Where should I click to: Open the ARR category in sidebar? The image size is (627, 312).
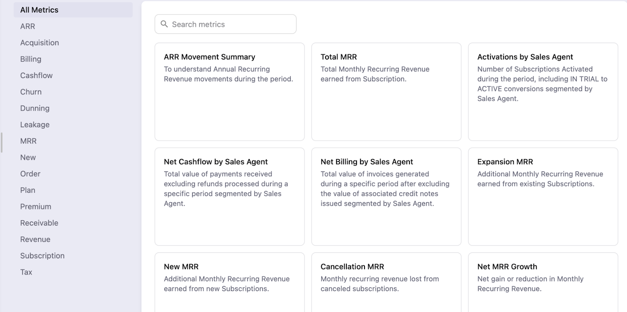(x=27, y=26)
